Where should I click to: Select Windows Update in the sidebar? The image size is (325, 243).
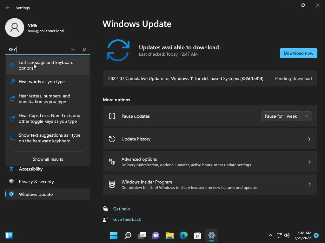point(48,194)
